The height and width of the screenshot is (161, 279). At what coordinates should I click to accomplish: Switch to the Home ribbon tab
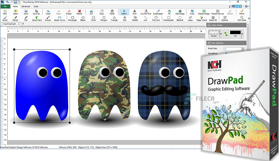click(15, 6)
